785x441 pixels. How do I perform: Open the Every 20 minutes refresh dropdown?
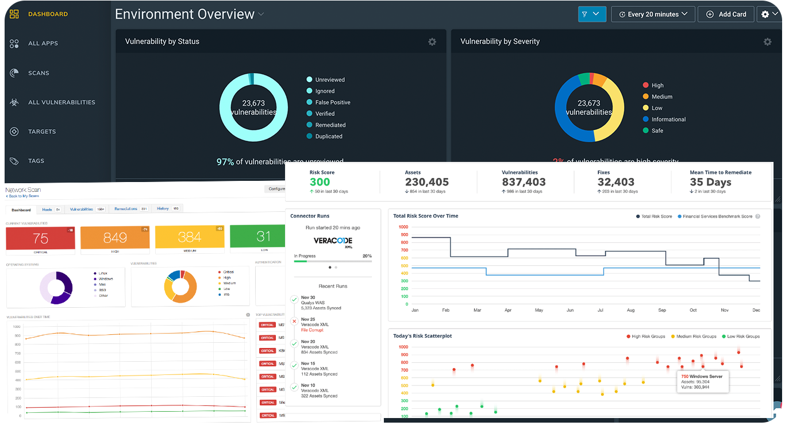click(x=653, y=14)
